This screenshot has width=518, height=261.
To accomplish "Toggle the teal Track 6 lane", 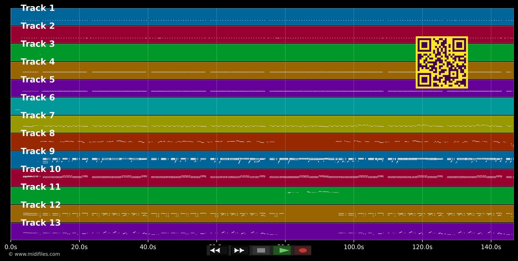I will [38, 97].
